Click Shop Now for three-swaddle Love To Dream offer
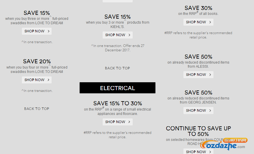The image size is (254, 154). point(37,31)
